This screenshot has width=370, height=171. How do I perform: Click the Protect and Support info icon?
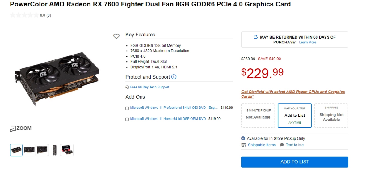click(174, 77)
